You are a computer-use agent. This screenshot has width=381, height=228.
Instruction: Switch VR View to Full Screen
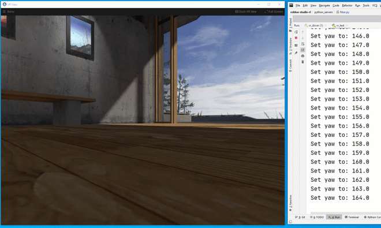click(274, 12)
